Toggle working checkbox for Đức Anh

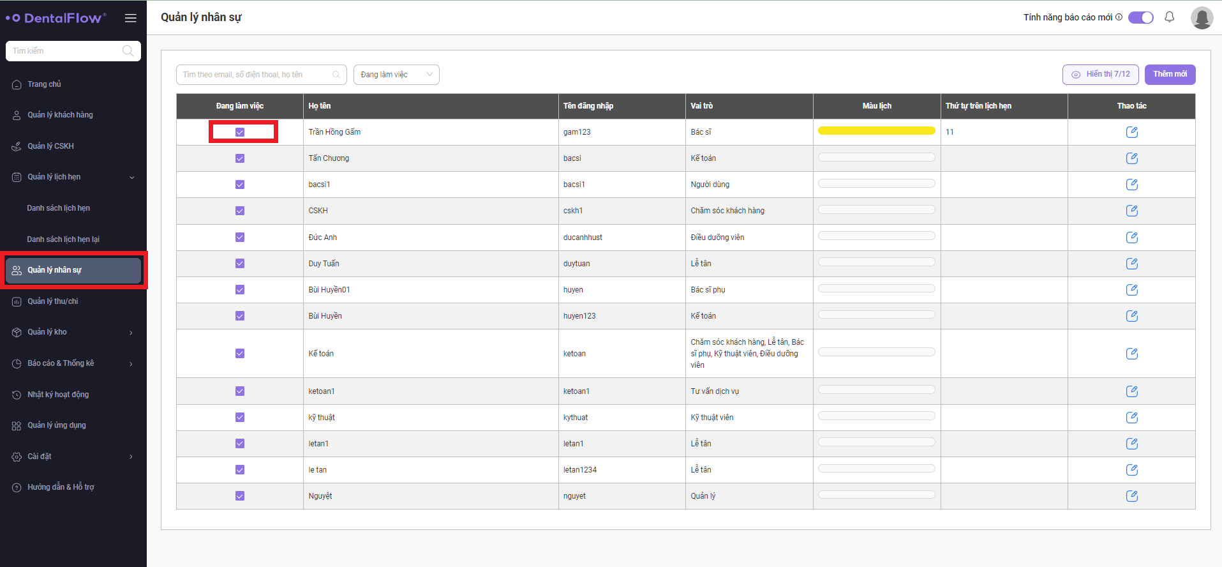coord(240,238)
